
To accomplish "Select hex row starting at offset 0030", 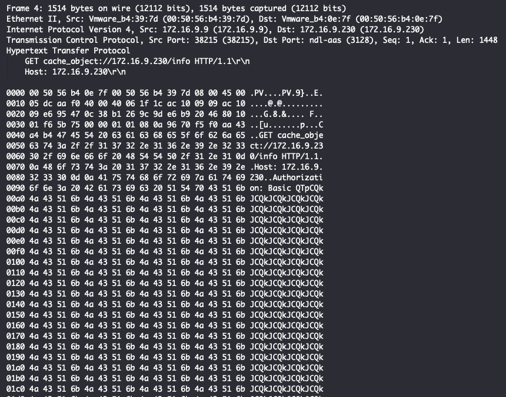I will [x=126, y=125].
